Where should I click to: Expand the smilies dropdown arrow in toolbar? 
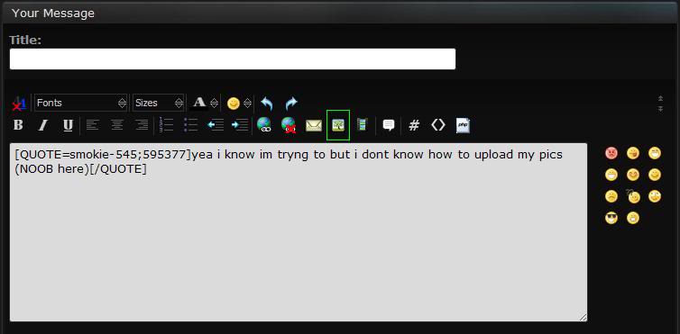247,103
